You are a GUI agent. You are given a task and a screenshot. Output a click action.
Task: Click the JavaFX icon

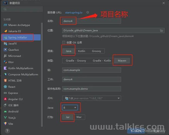point(5,43)
